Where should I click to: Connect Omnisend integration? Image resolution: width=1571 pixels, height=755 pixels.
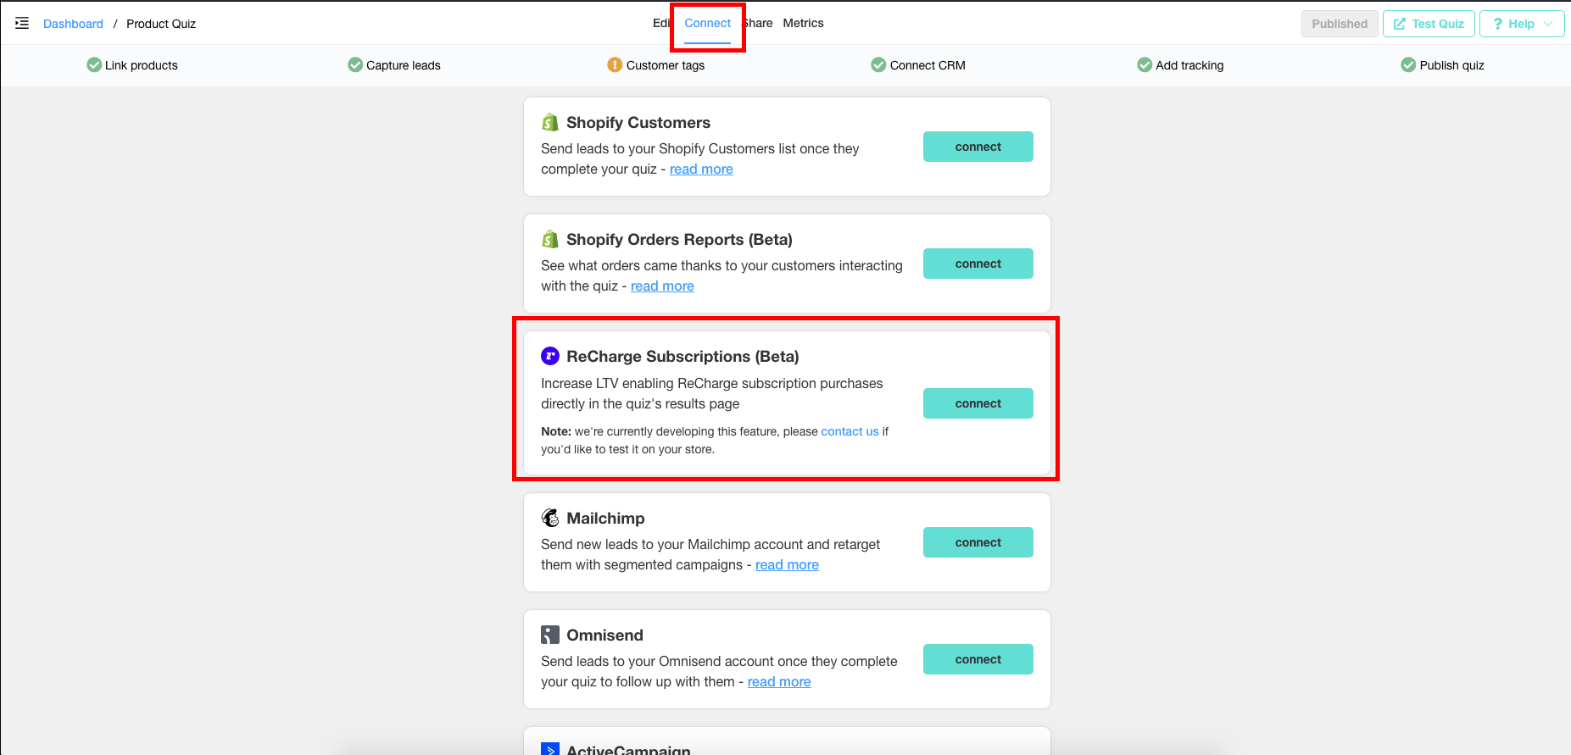point(978,659)
